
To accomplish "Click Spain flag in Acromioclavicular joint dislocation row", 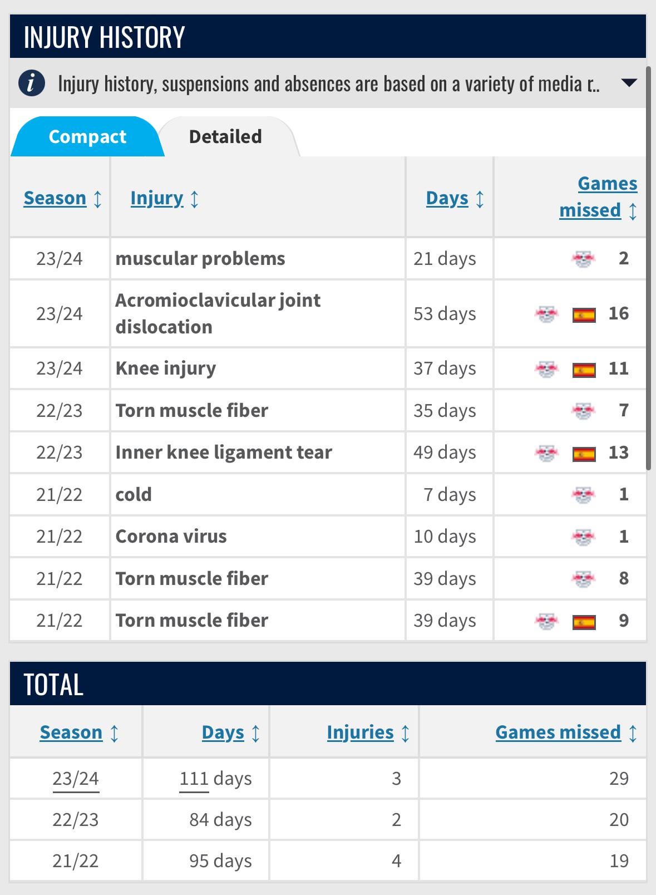I will (x=584, y=315).
